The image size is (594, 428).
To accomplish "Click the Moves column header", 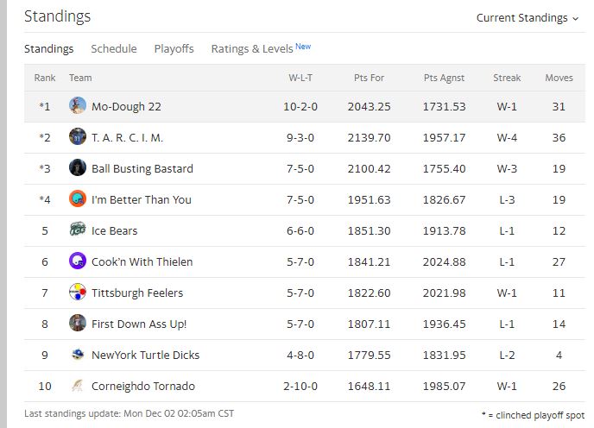I will pos(559,78).
